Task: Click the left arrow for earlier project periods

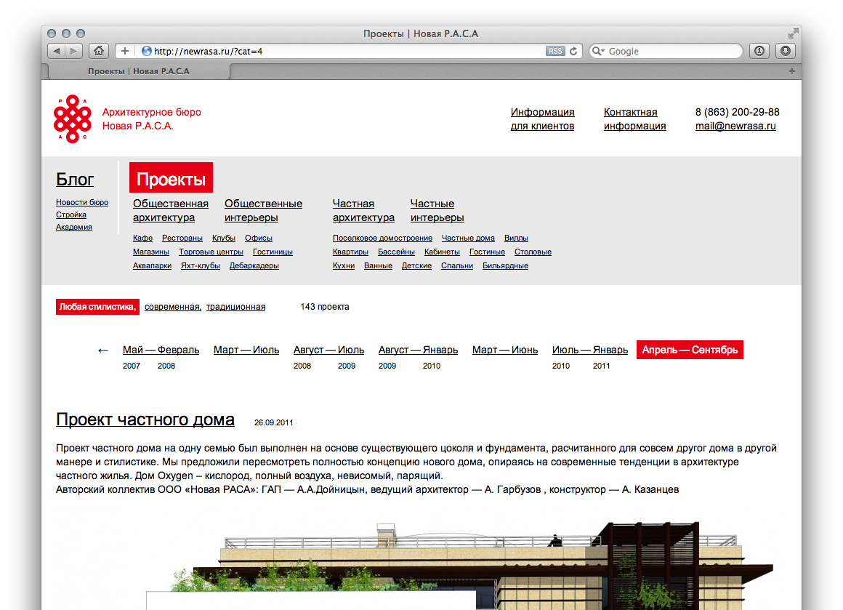Action: coord(103,350)
